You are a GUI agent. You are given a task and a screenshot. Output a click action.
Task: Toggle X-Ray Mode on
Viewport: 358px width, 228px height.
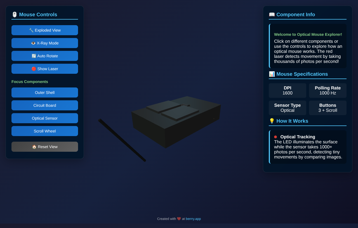[45, 43]
